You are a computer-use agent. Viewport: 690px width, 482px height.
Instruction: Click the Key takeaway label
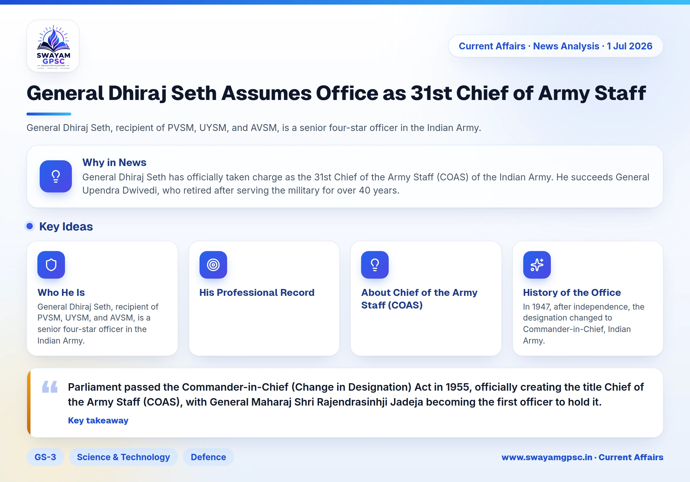pos(98,421)
